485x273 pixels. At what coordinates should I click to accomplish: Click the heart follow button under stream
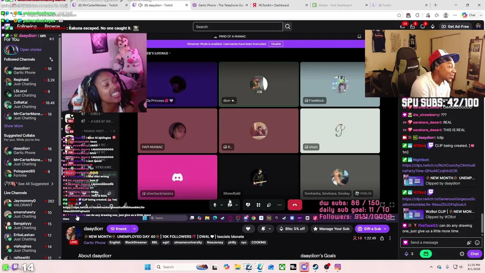248,229
